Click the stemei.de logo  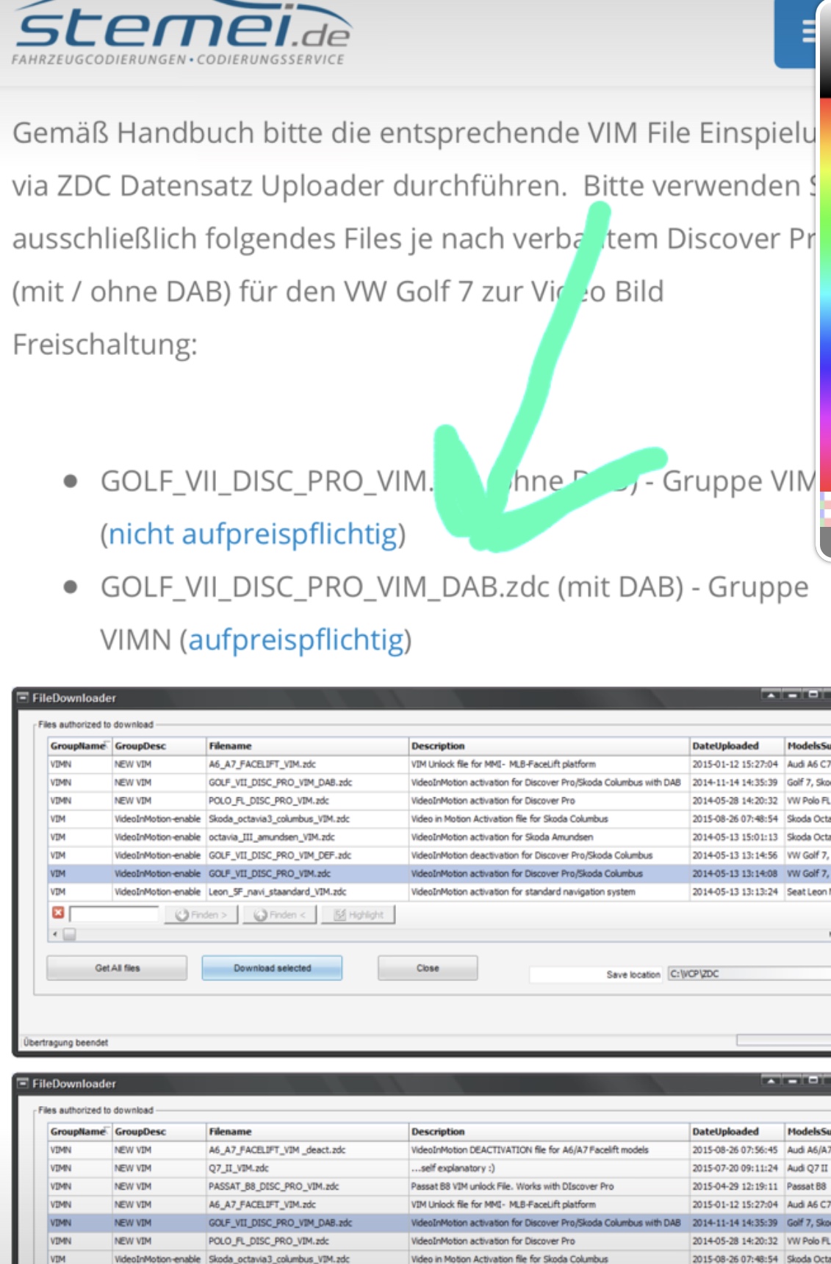click(181, 33)
